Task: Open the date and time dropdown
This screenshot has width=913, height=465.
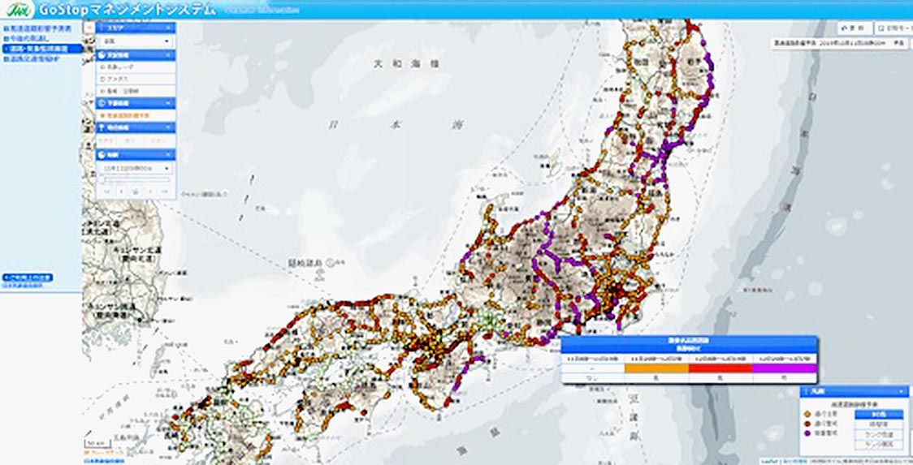Action: pos(136,168)
